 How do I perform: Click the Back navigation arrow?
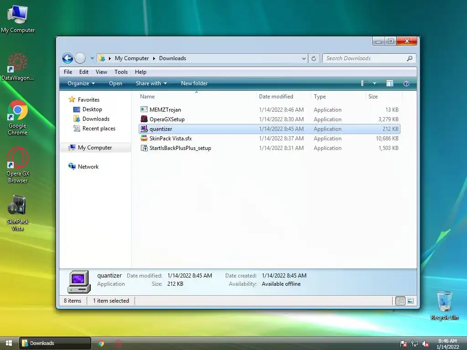click(67, 58)
